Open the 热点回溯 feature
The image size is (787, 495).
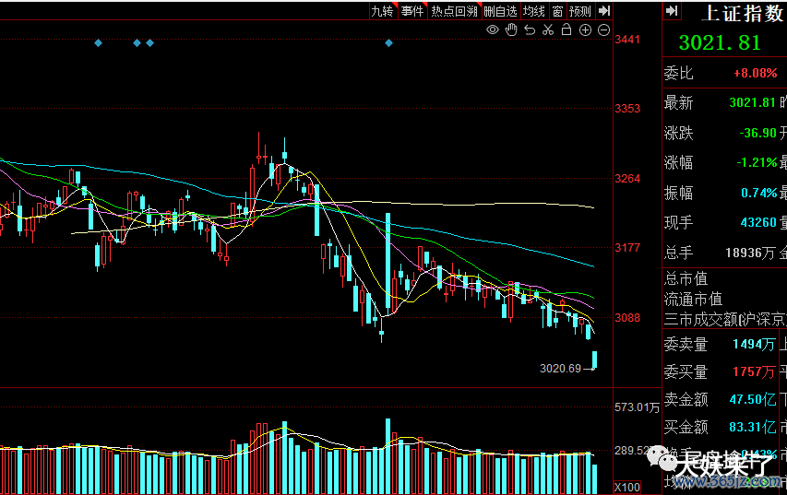coord(454,11)
